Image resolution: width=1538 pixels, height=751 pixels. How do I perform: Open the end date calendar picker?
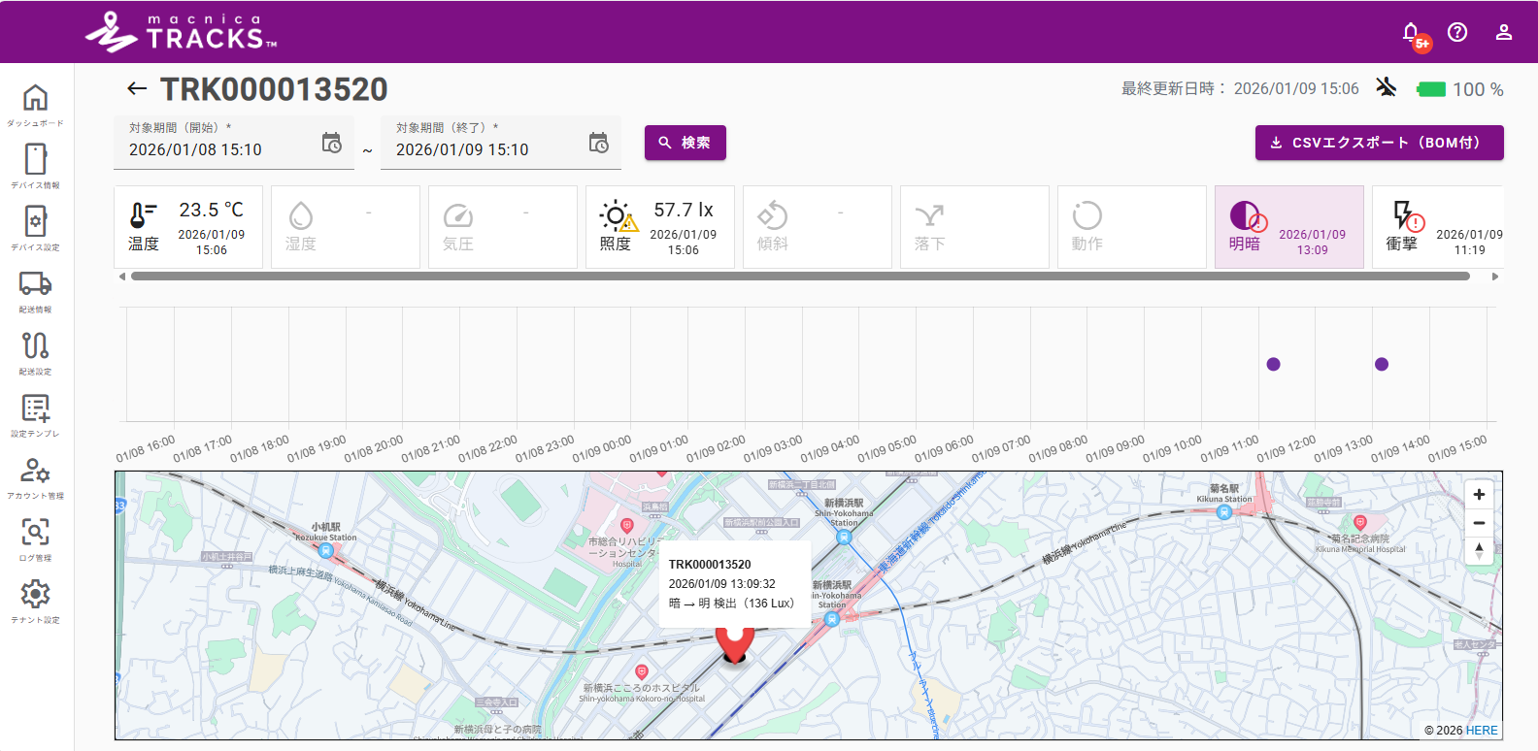click(x=598, y=144)
